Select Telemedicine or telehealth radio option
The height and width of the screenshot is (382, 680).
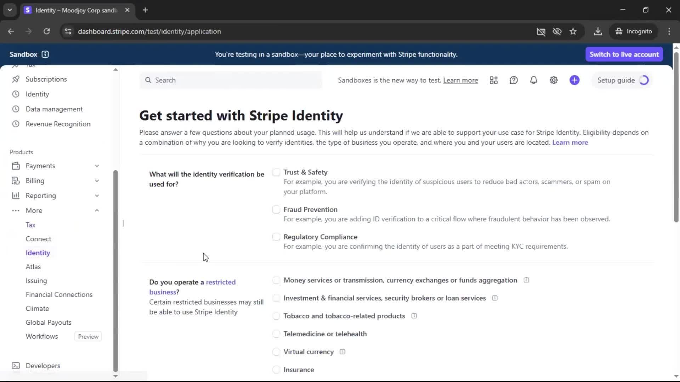pos(276,334)
